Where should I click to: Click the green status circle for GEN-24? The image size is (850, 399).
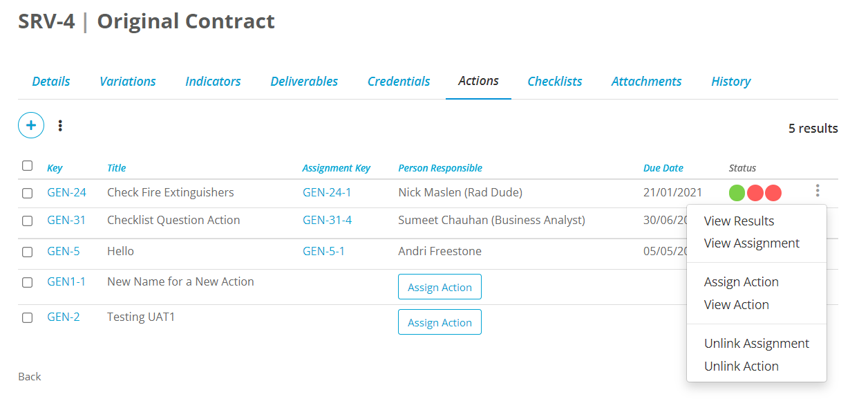[x=737, y=193]
